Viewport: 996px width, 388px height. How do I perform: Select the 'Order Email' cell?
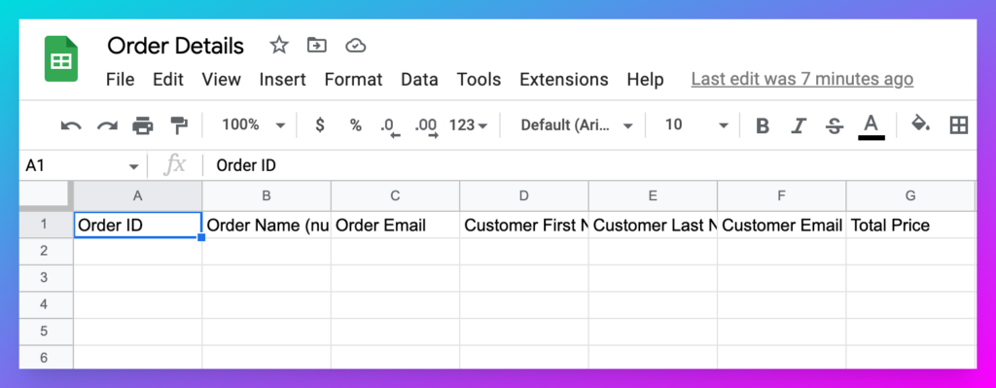[x=395, y=225]
